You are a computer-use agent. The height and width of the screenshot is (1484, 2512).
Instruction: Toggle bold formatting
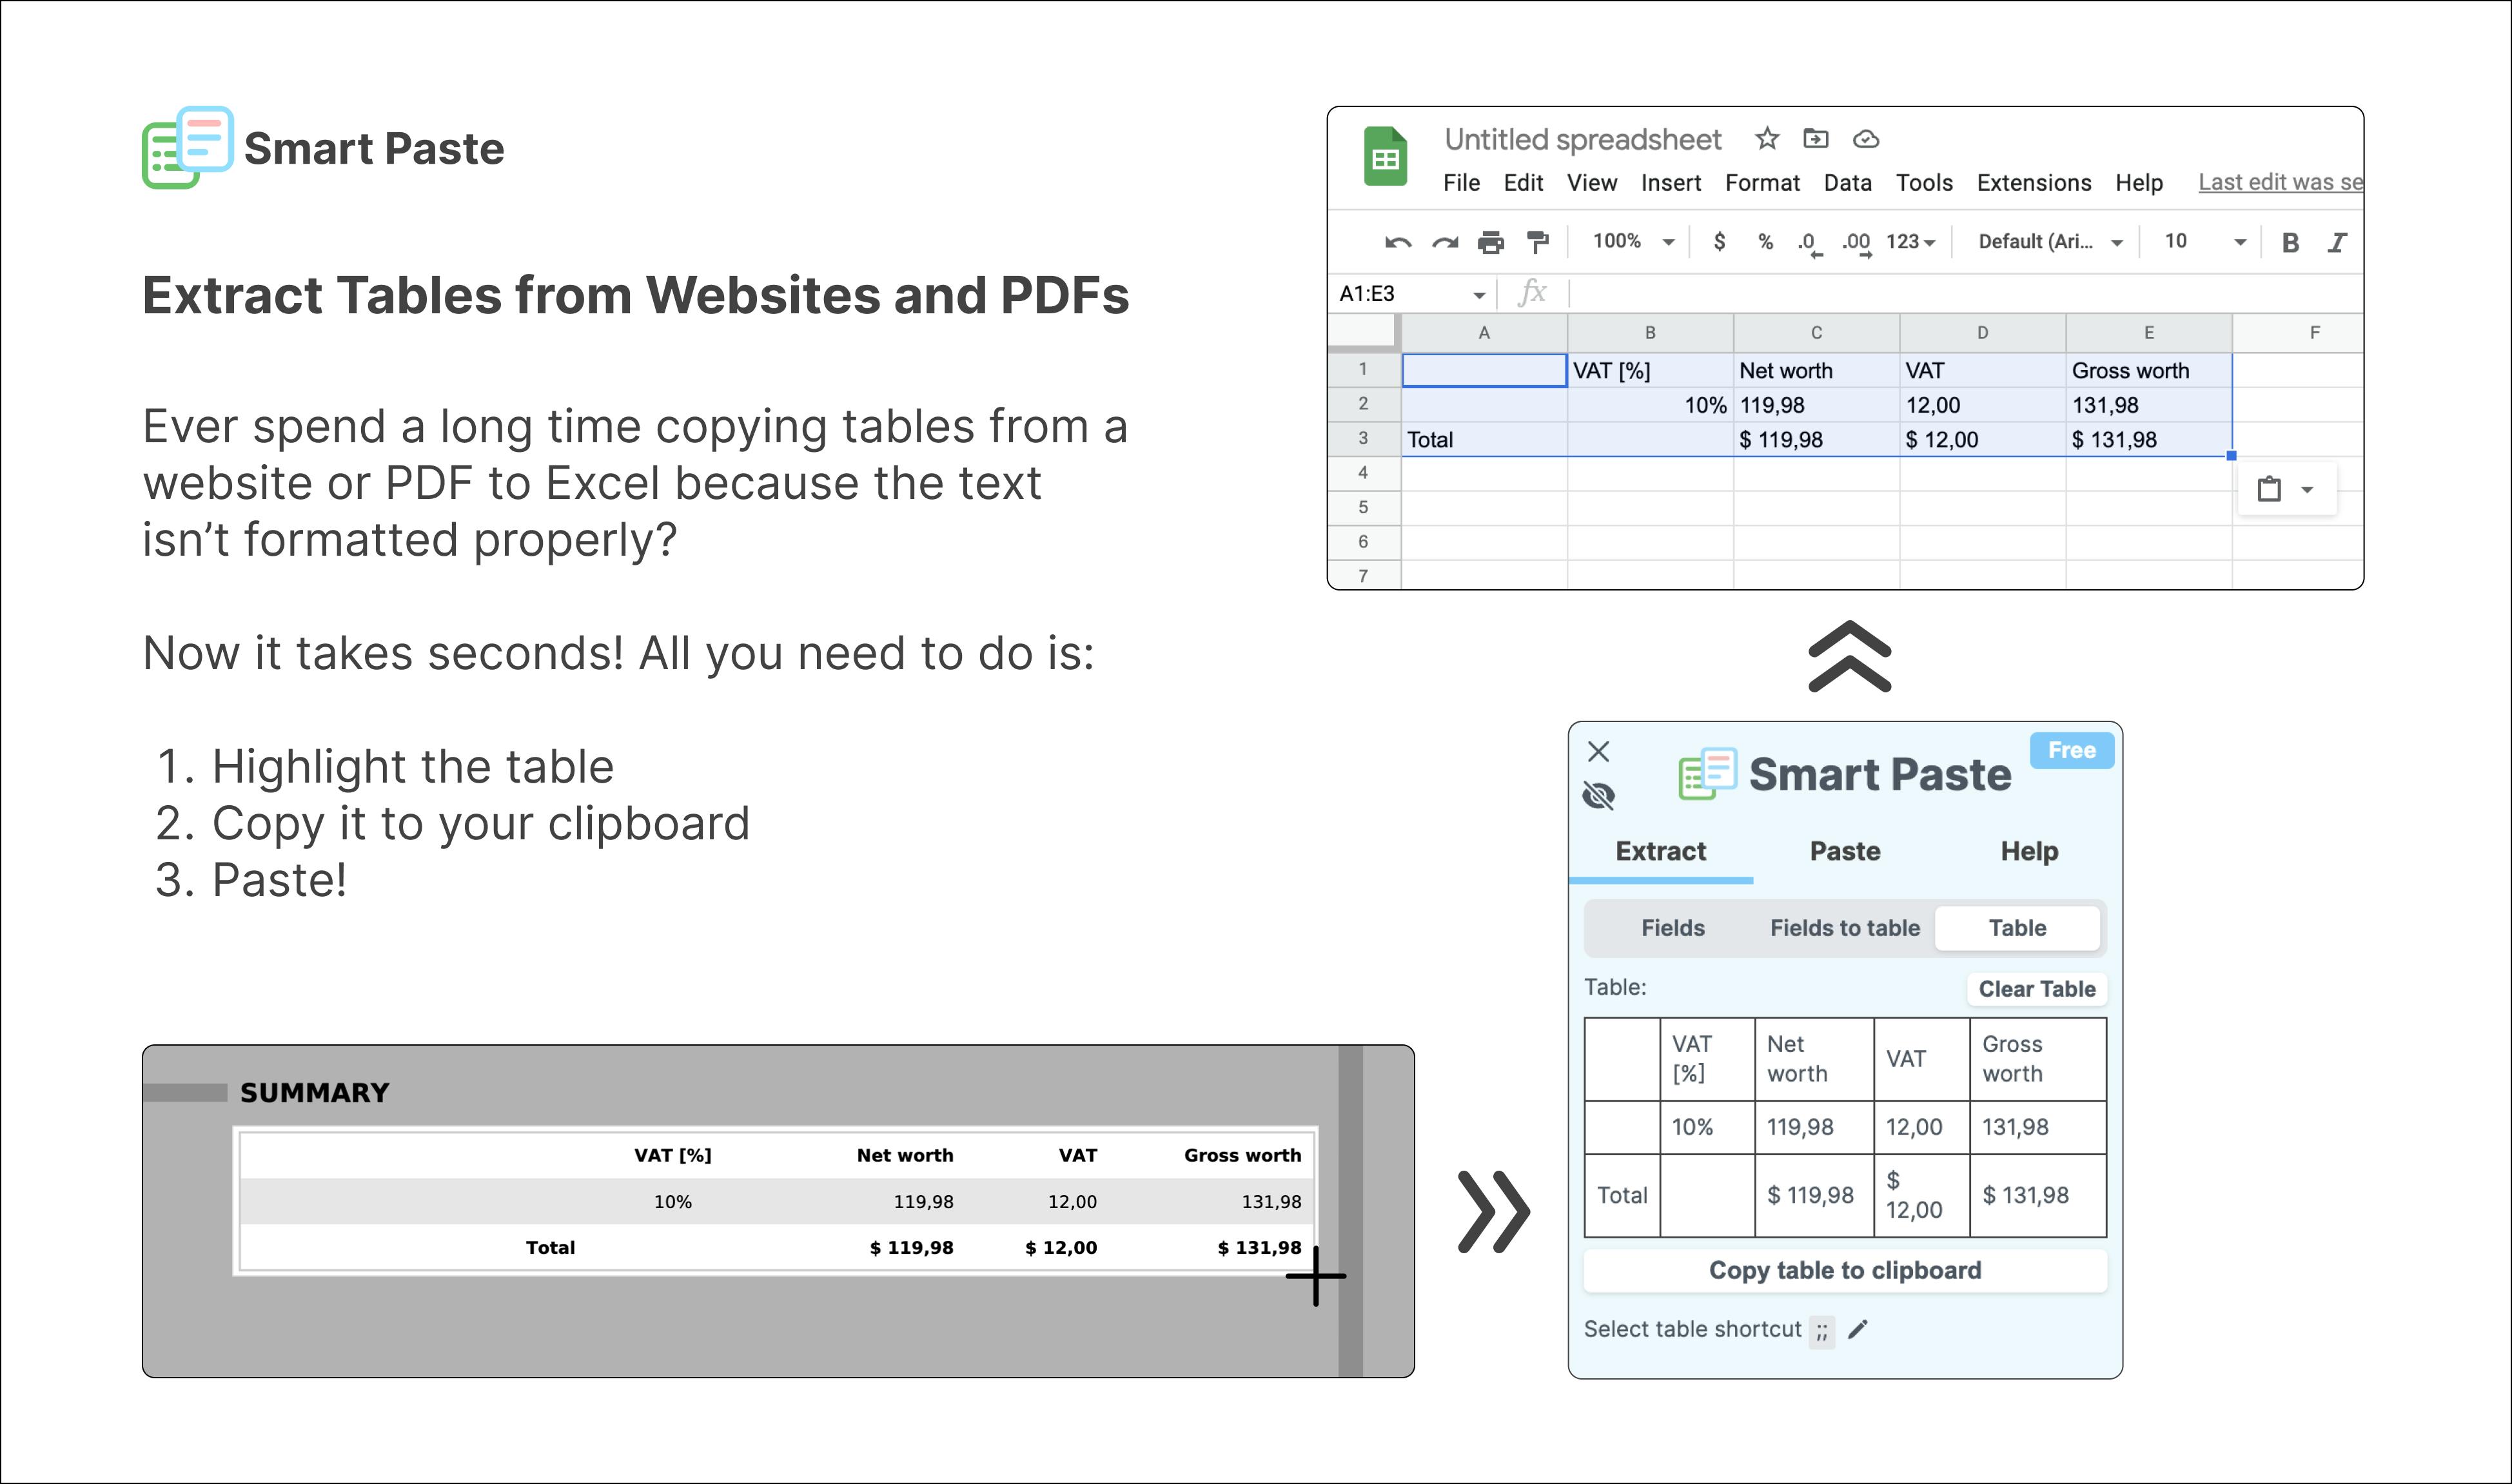pyautogui.click(x=2290, y=242)
